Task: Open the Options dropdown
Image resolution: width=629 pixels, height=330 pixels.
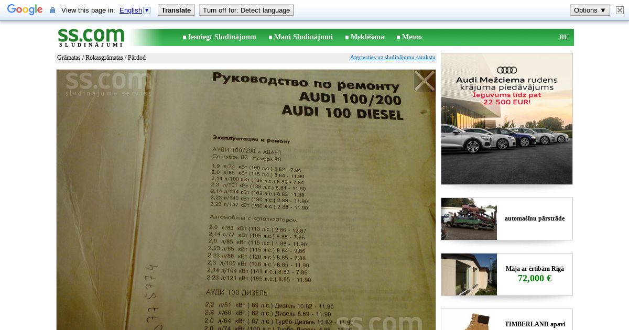Action: 590,10
